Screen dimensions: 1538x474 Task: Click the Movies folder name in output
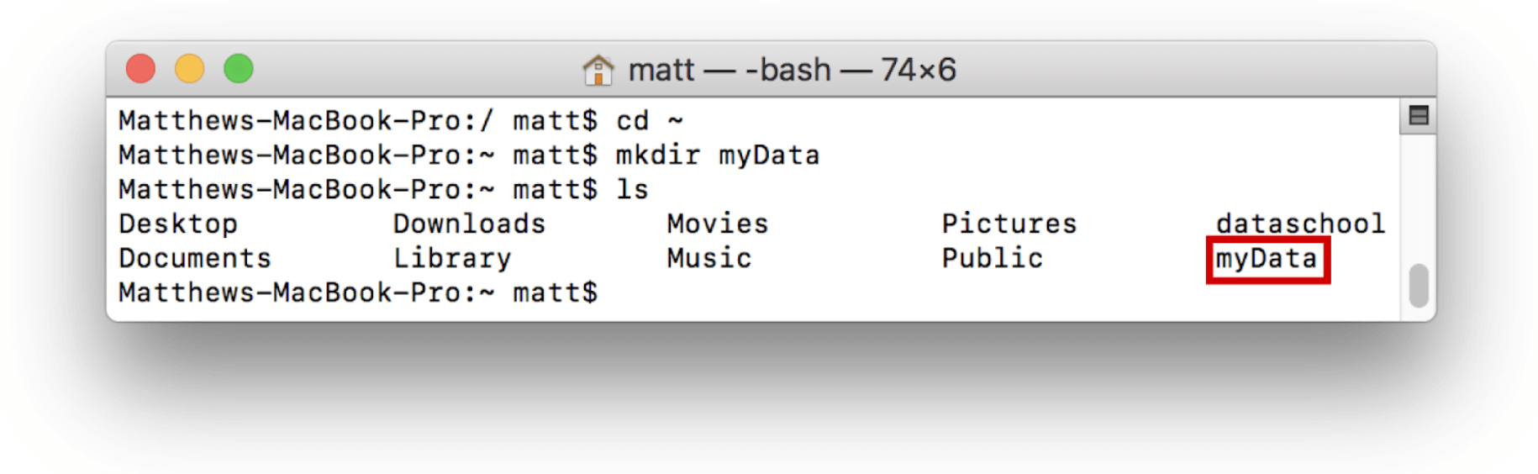[x=717, y=224]
